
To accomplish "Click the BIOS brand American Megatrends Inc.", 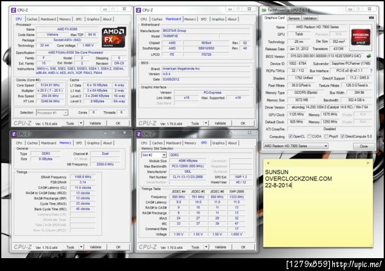I will pos(206,69).
